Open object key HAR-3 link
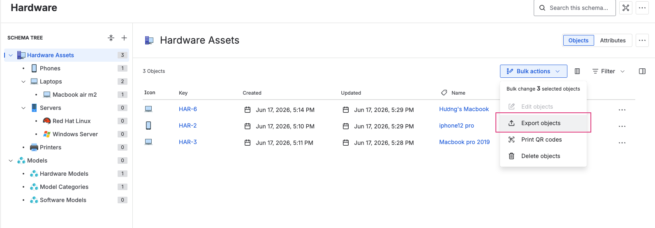655x228 pixels. [188, 142]
